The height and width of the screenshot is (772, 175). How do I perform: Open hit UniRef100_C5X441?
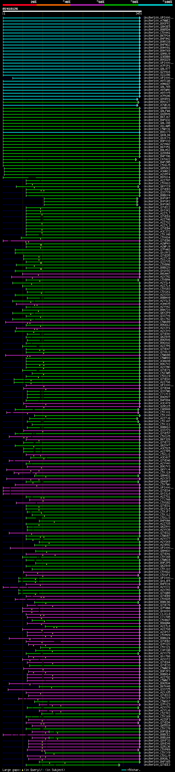click(157, 33)
